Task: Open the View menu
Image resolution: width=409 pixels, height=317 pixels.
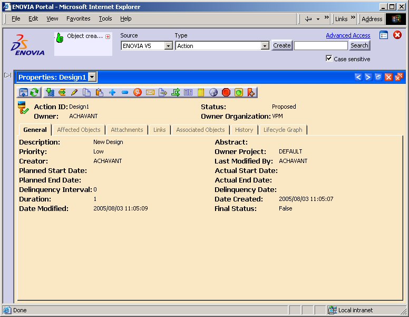Action: pyautogui.click(x=52, y=18)
